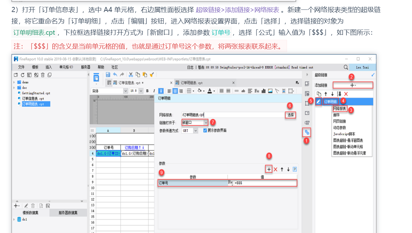Expand the doc folder tree node
Viewport: 412px width, 233px height.
[14, 88]
